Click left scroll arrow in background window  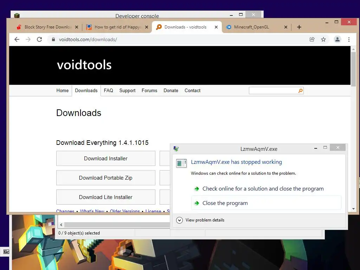[61, 225]
